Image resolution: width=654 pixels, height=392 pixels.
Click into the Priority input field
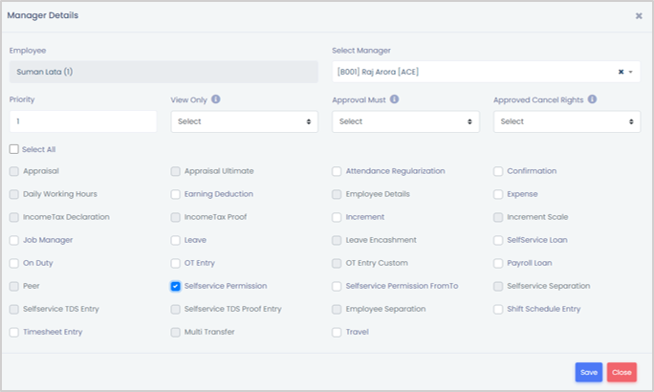point(83,121)
